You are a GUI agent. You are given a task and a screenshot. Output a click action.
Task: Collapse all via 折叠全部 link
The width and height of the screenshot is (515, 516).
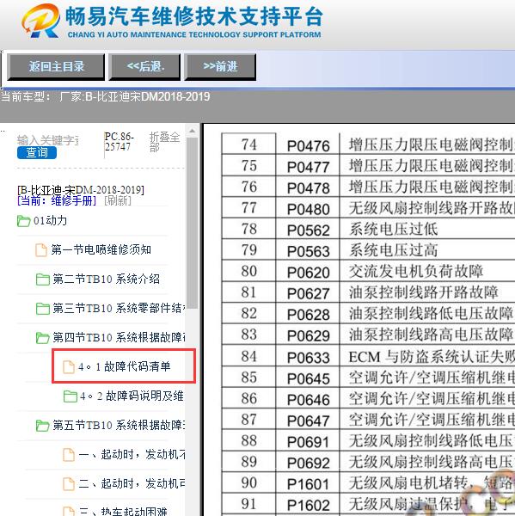(164, 142)
